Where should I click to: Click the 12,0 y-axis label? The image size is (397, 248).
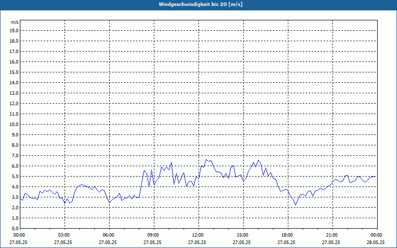click(14, 104)
